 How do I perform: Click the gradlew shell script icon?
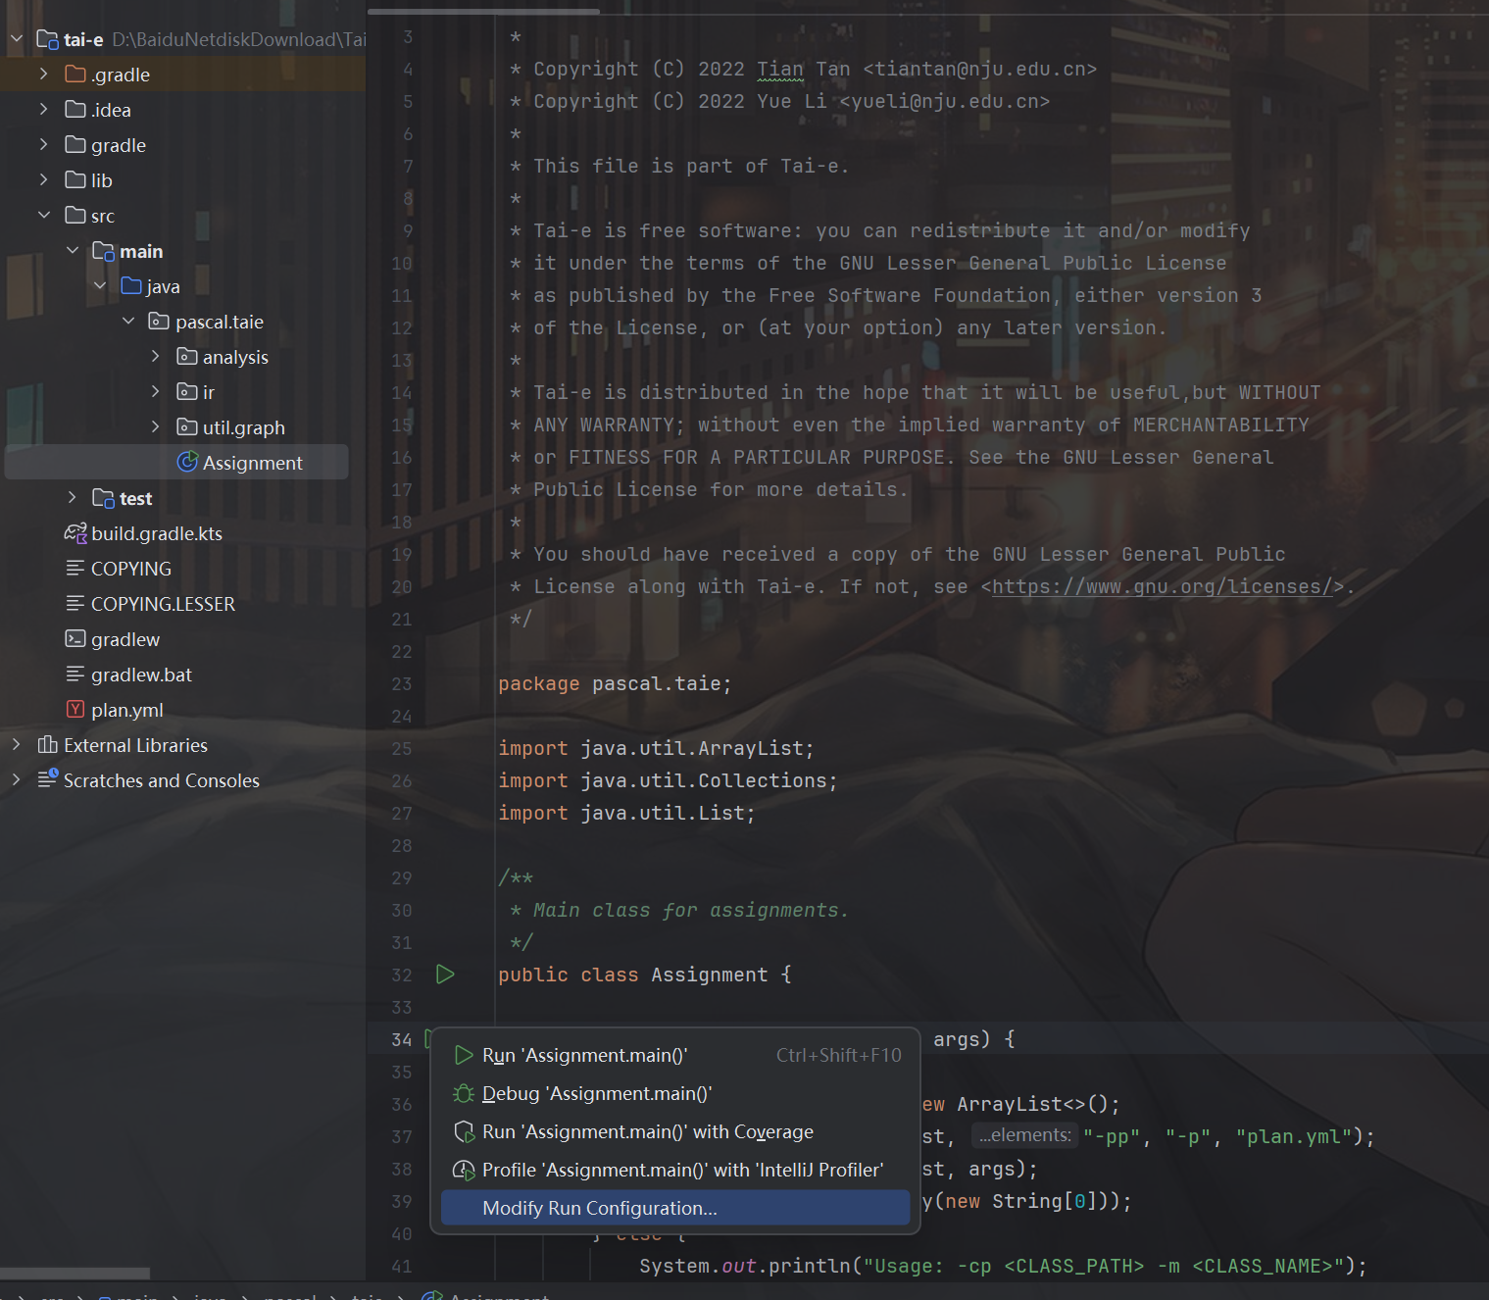click(x=75, y=639)
